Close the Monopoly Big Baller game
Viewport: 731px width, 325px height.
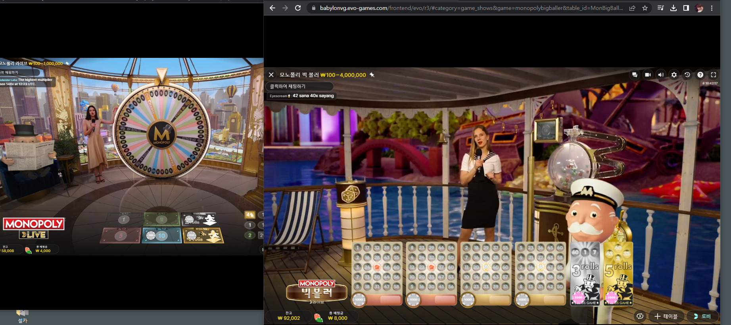[271, 75]
